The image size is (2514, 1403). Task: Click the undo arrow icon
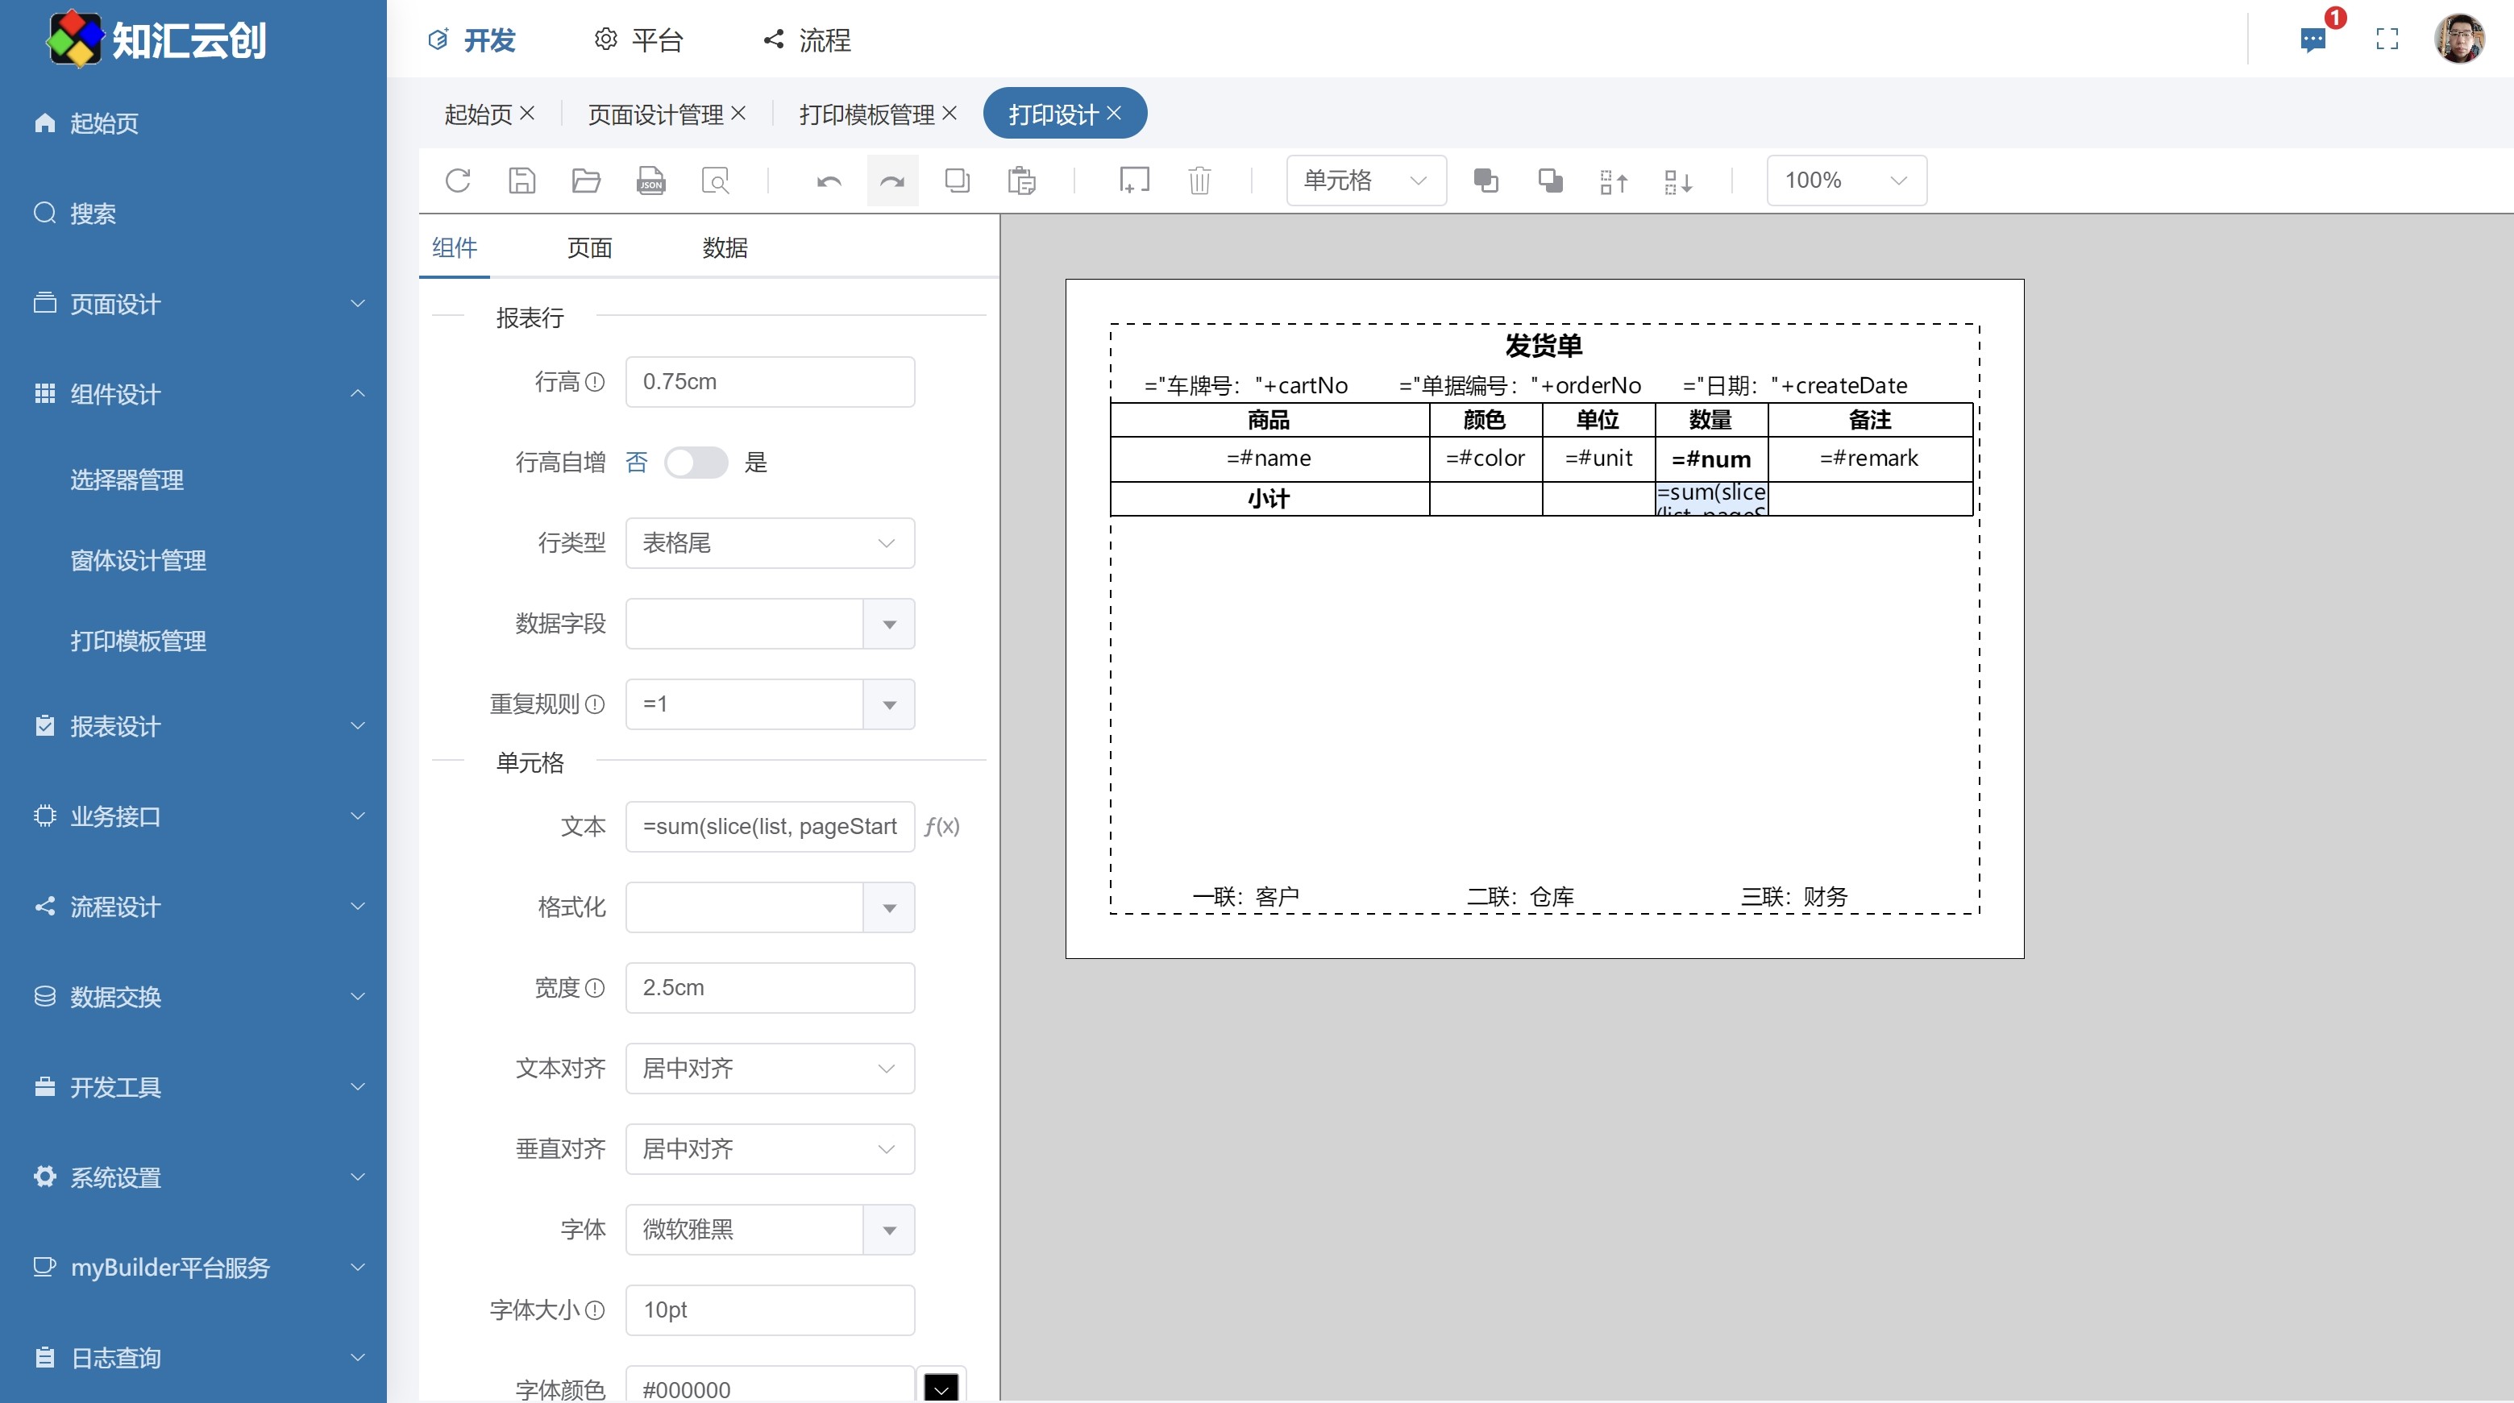pyautogui.click(x=829, y=181)
